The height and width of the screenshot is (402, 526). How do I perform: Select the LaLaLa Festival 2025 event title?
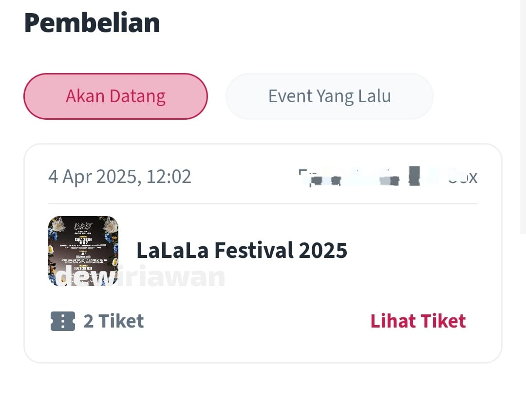click(x=242, y=251)
